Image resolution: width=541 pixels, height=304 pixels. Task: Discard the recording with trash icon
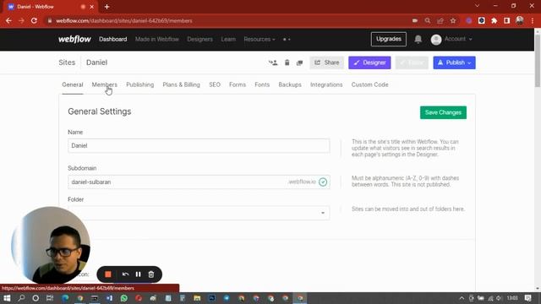[151, 274]
